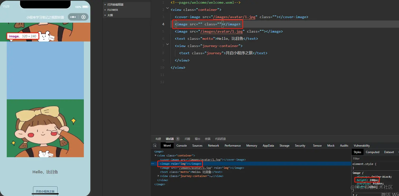This screenshot has width=399, height=196.
Task: Select the <page> opening node in Wxml tree
Action: coord(159,152)
